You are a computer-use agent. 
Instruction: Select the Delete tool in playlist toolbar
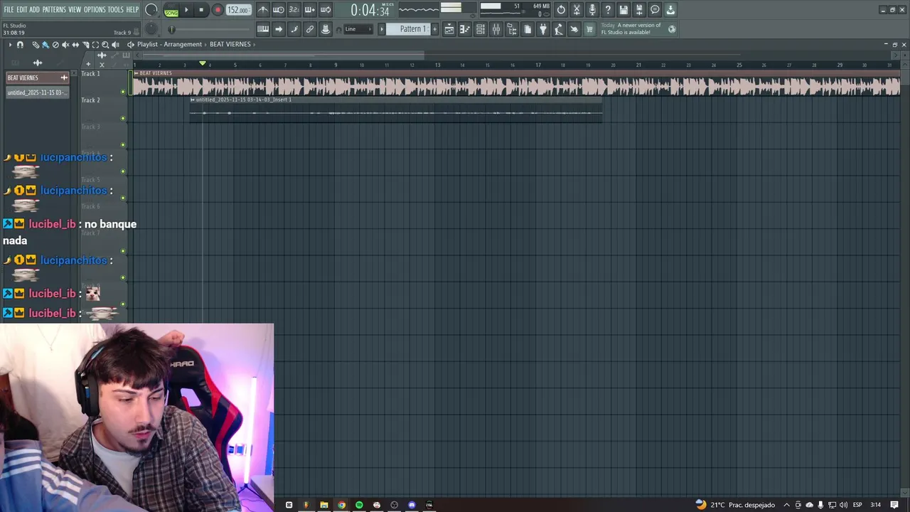55,44
